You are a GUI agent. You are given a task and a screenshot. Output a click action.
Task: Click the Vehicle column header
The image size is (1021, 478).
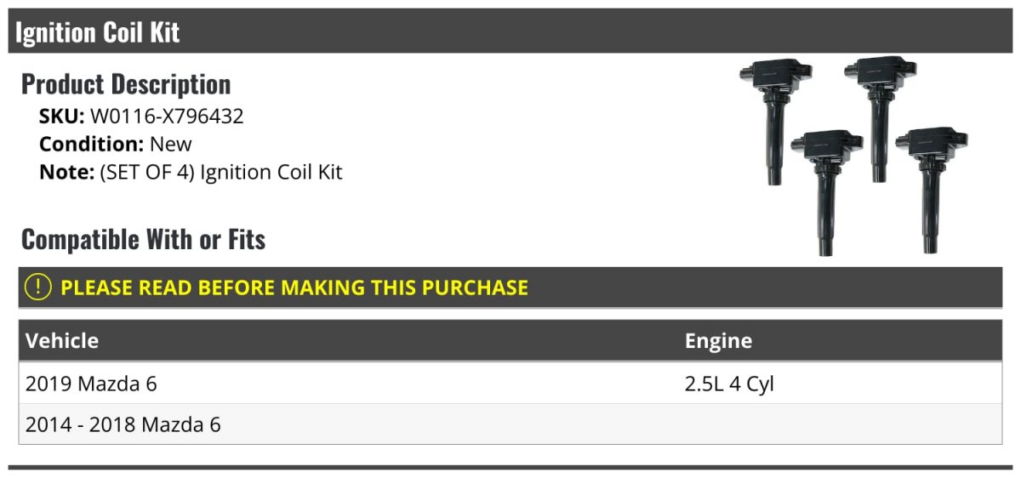pos(62,341)
